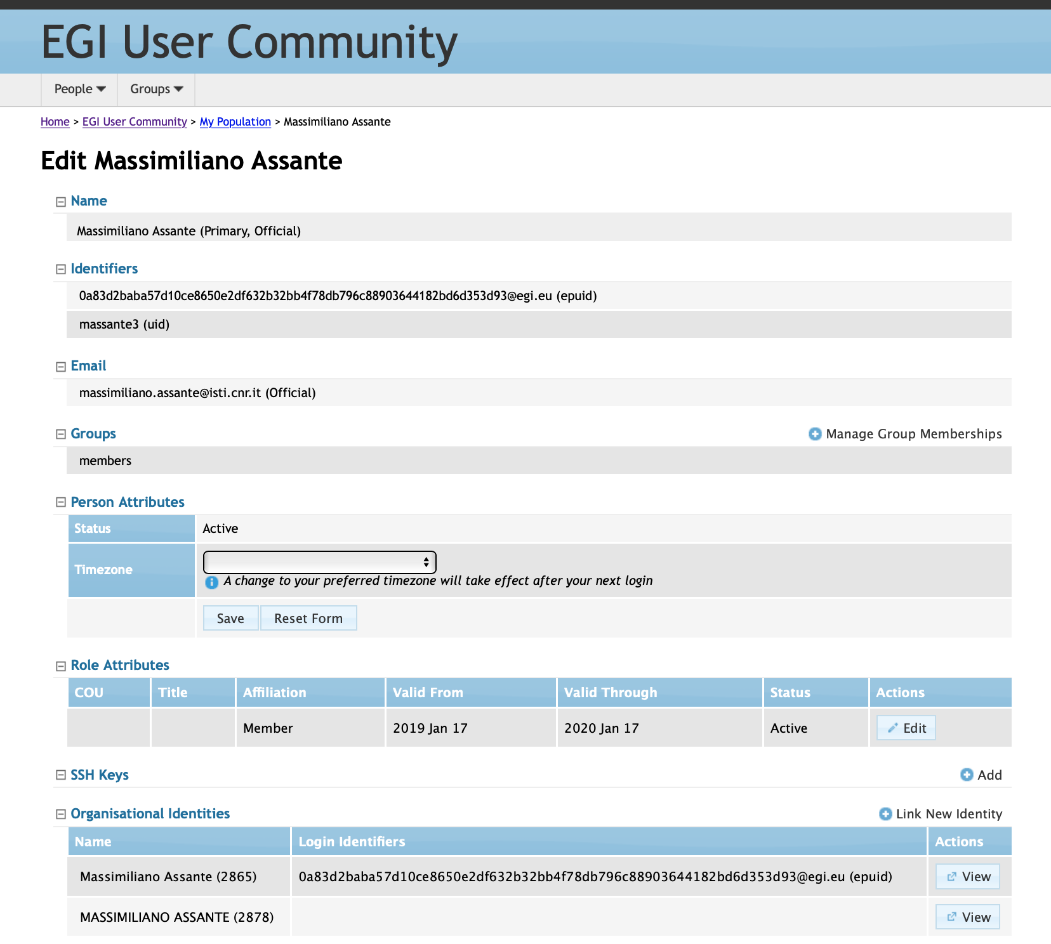View identity Massimiliano Assante (2865)
Image resolution: width=1051 pixels, height=944 pixels.
point(968,877)
